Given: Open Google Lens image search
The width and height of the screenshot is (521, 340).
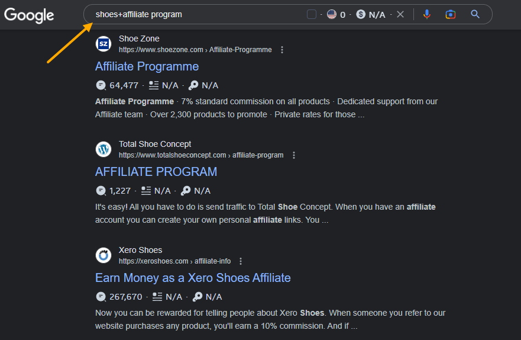Looking at the screenshot, I should click(451, 14).
